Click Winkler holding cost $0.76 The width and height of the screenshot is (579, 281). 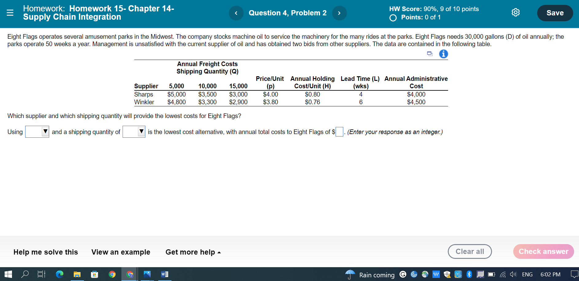pos(313,102)
